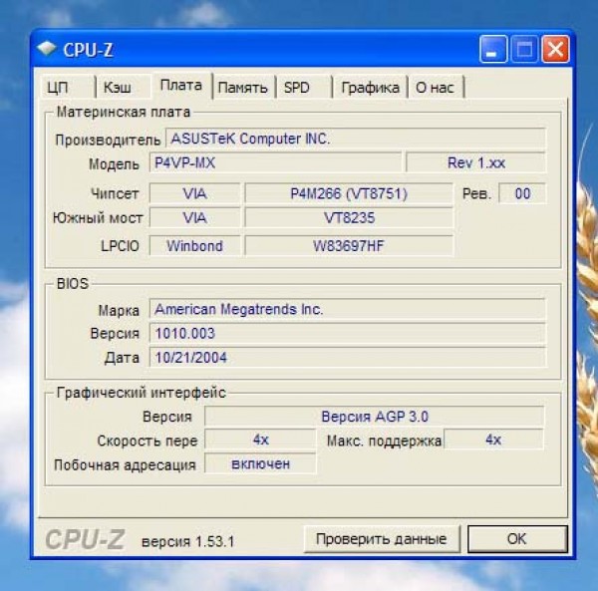The height and width of the screenshot is (591, 598).
Task: Open the Кэш tab
Action: click(124, 88)
